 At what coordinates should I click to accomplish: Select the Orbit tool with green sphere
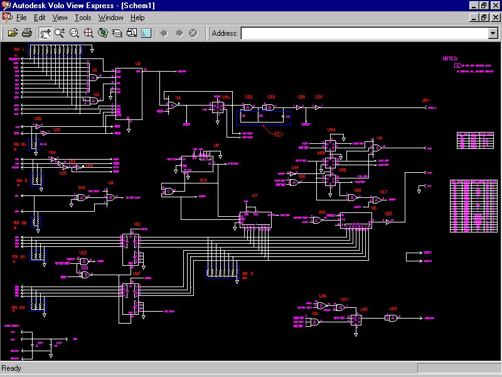pos(103,33)
